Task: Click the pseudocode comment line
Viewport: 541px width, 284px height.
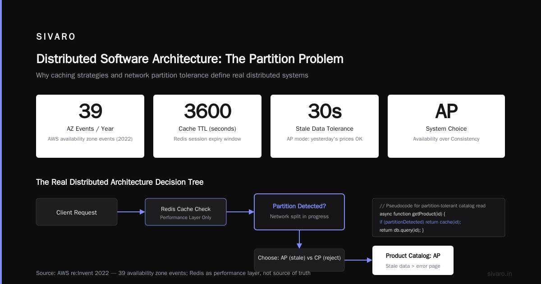Action: tap(432, 206)
